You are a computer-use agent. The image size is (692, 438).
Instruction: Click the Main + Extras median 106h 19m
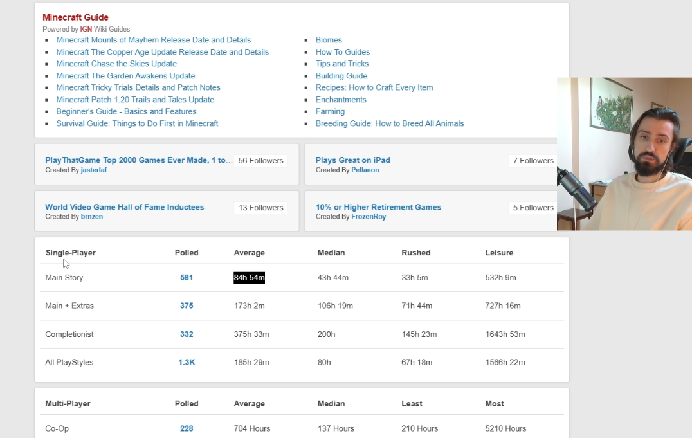[x=335, y=306]
